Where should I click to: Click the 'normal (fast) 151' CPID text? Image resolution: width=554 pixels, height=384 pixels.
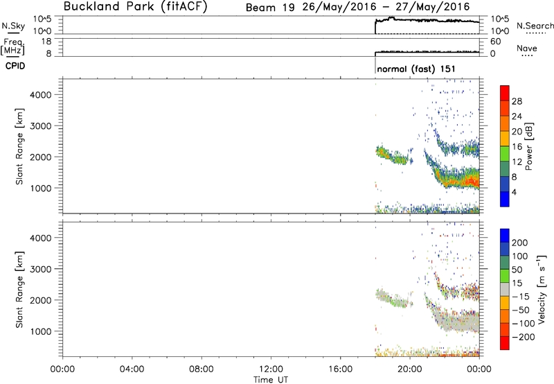416,69
